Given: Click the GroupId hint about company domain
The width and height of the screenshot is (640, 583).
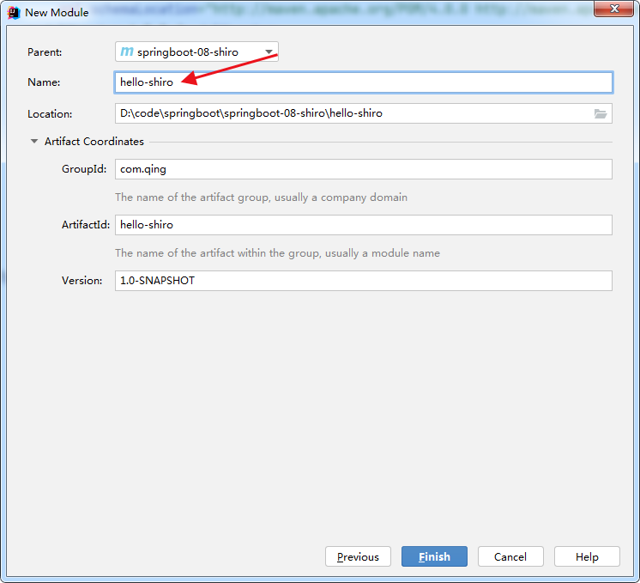Looking at the screenshot, I should click(261, 197).
